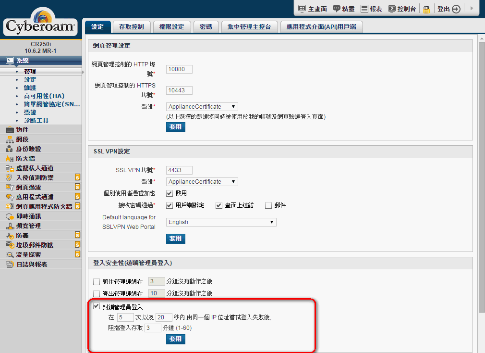Enable 鎖住管理連線在 checkbox
Viewport: 485px width, 353px height.
[x=97, y=282]
